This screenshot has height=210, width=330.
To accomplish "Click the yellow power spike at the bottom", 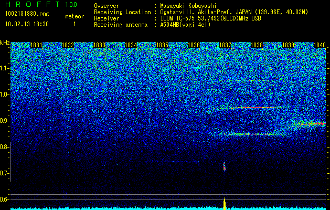I will (x=225, y=204).
